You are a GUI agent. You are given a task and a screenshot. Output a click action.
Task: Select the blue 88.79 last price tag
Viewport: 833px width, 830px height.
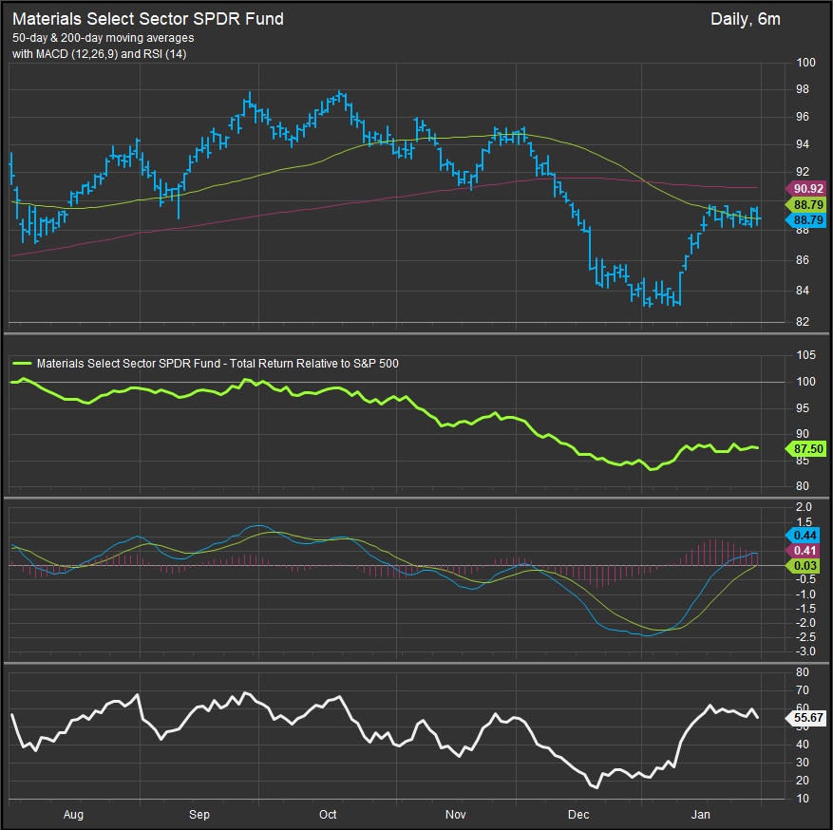(x=805, y=220)
